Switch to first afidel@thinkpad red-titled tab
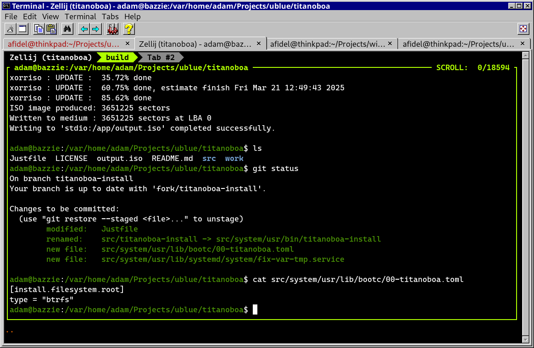 pyautogui.click(x=63, y=44)
